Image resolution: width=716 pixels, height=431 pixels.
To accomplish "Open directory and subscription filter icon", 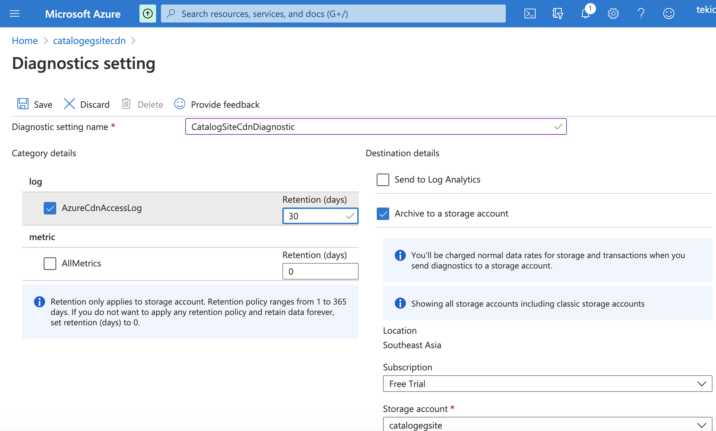I will (x=557, y=14).
